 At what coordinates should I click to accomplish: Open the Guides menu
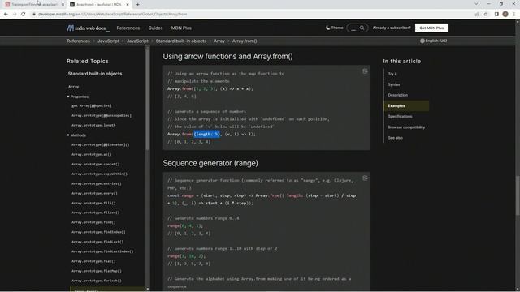coord(155,28)
